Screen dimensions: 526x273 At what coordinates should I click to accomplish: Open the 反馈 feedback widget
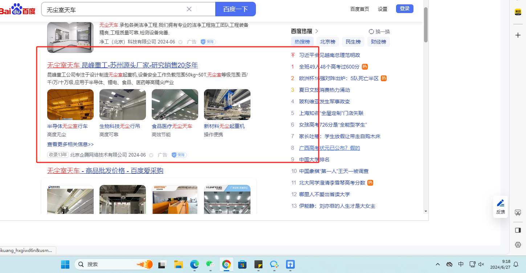501,207
